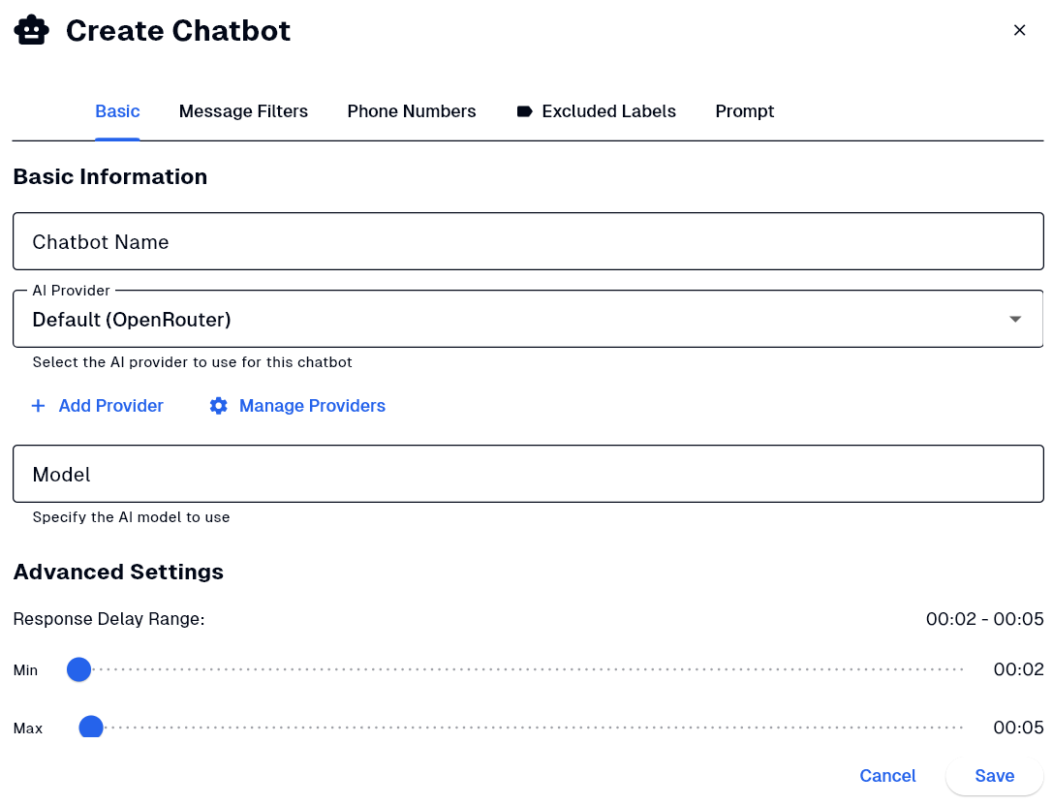Click the Create Chatbot title text
The image size is (1053, 806).
[178, 31]
